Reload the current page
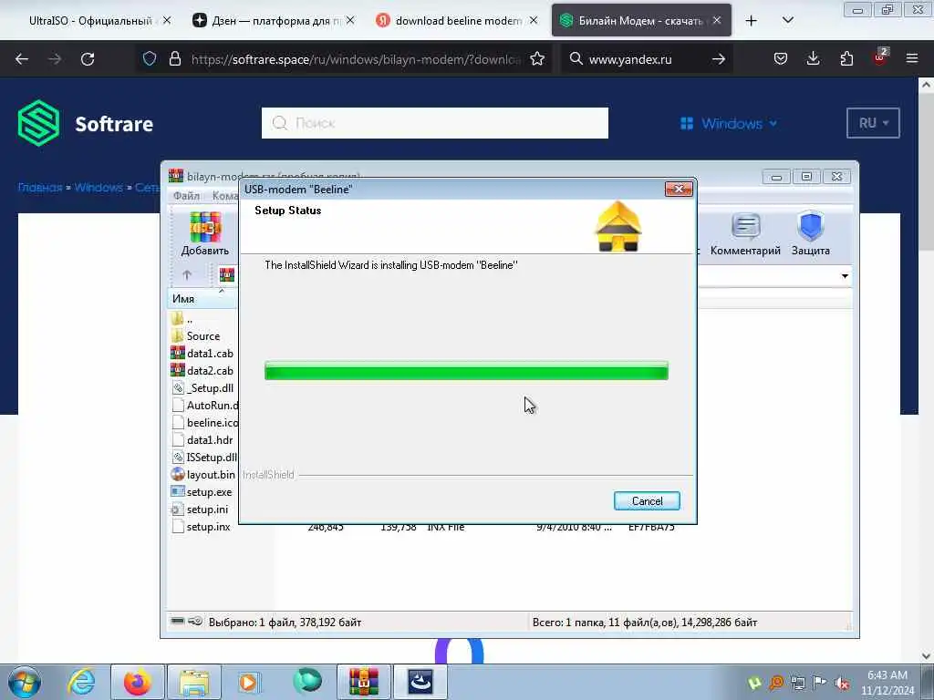The width and height of the screenshot is (934, 700). (x=88, y=59)
